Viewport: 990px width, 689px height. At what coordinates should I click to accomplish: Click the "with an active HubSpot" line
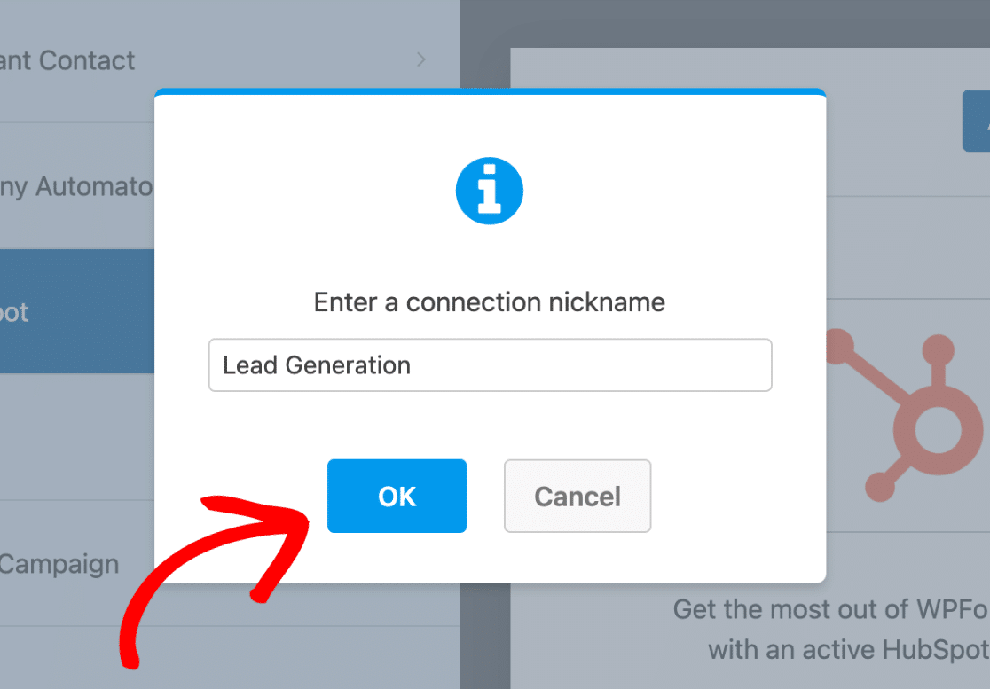click(848, 649)
